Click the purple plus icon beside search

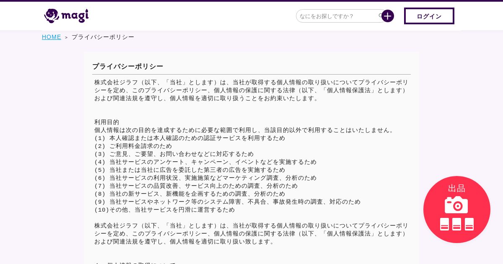[x=388, y=16]
